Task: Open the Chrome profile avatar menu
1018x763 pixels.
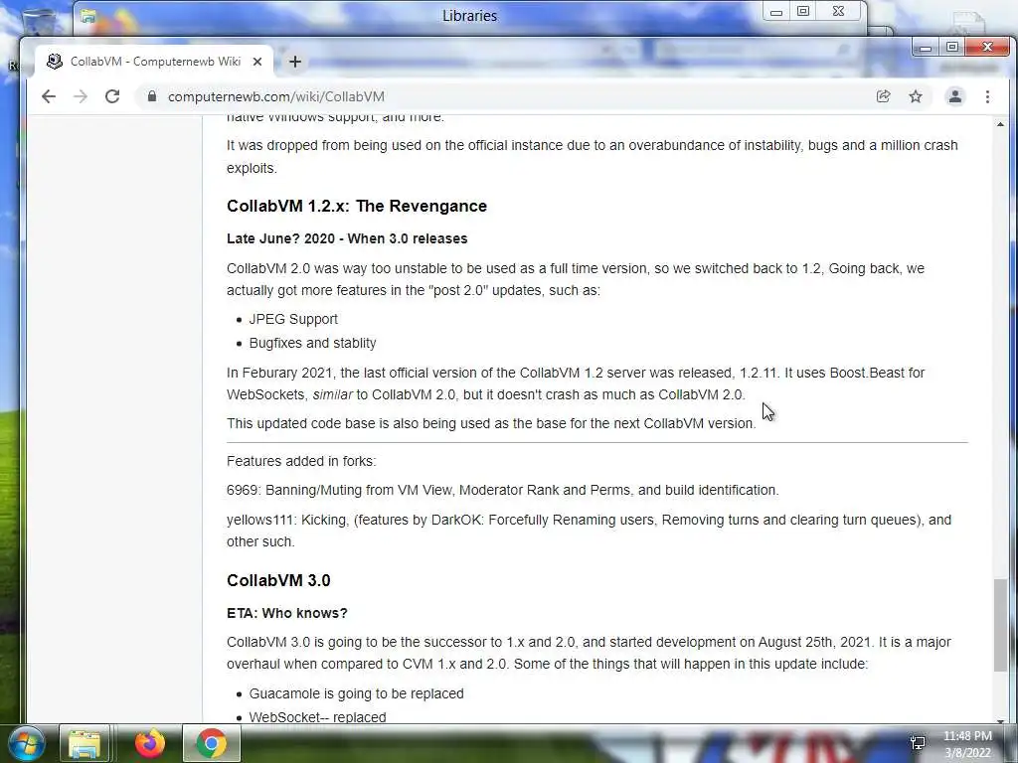Action: 955,96
